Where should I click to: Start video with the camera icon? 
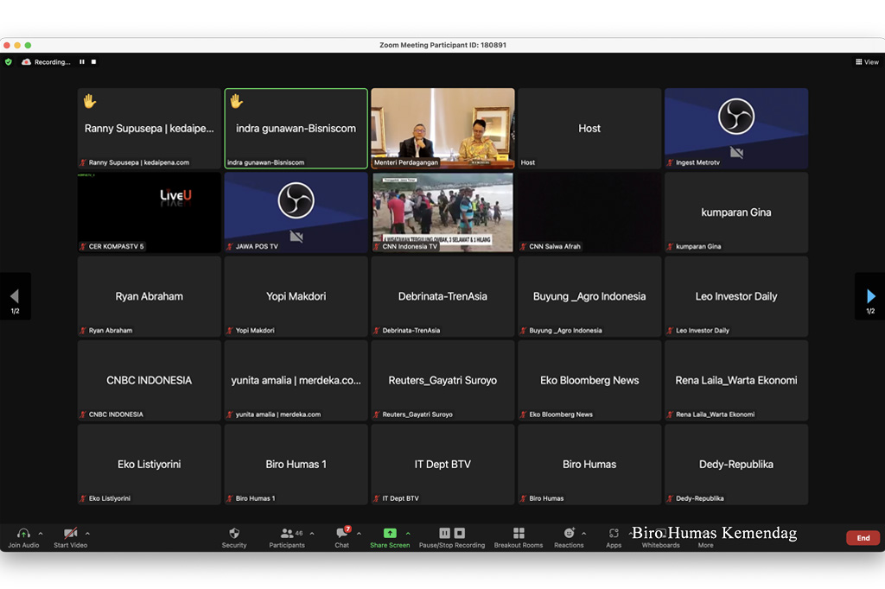tap(70, 533)
